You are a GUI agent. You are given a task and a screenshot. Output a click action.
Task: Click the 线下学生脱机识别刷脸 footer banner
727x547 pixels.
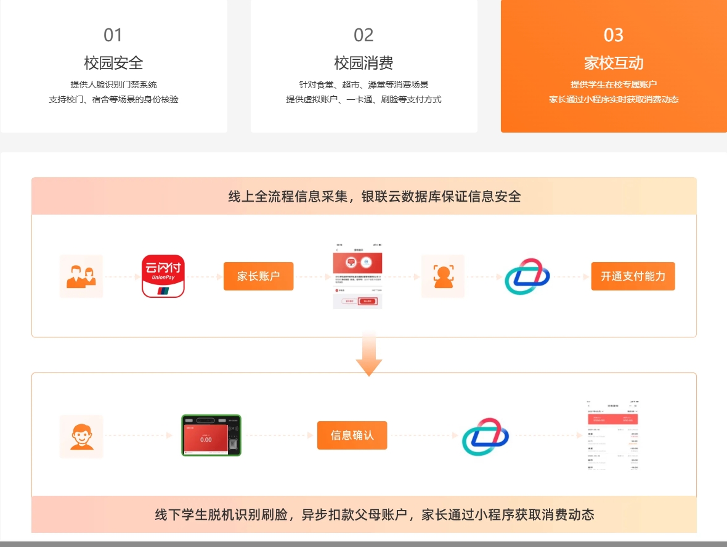coord(375,515)
